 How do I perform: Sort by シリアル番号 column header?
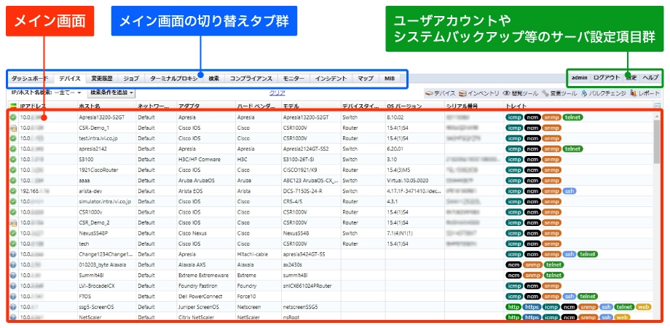point(474,106)
